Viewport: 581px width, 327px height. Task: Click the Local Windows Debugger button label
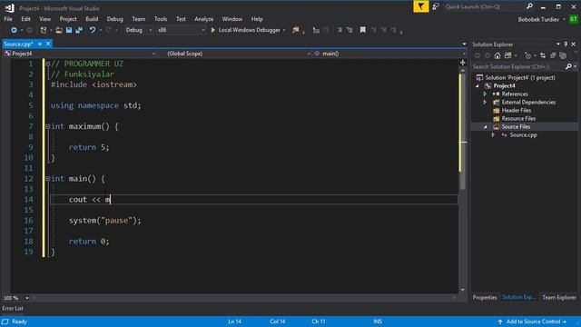(249, 30)
